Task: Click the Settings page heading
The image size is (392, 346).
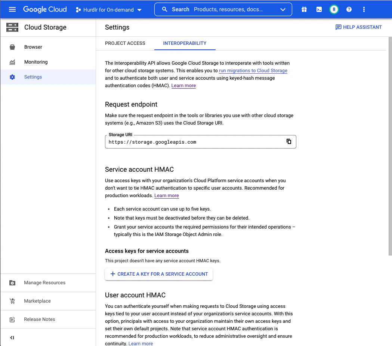Action: coord(117,27)
